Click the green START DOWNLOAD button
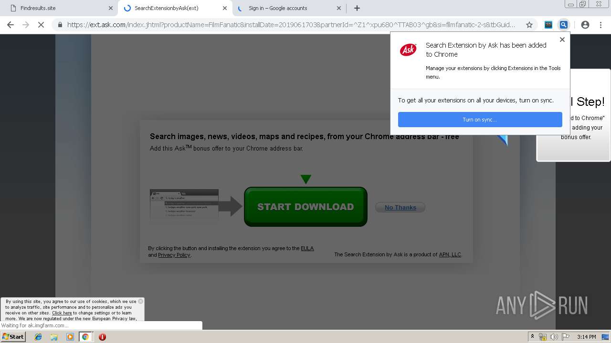The width and height of the screenshot is (611, 343). [x=305, y=207]
